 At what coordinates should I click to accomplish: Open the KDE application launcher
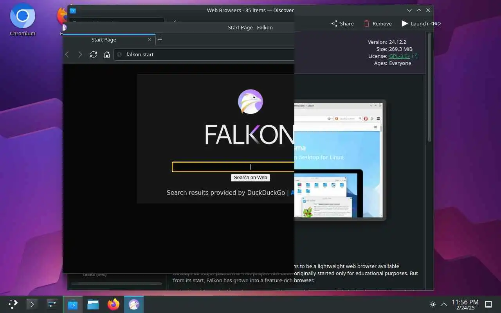coord(13,304)
